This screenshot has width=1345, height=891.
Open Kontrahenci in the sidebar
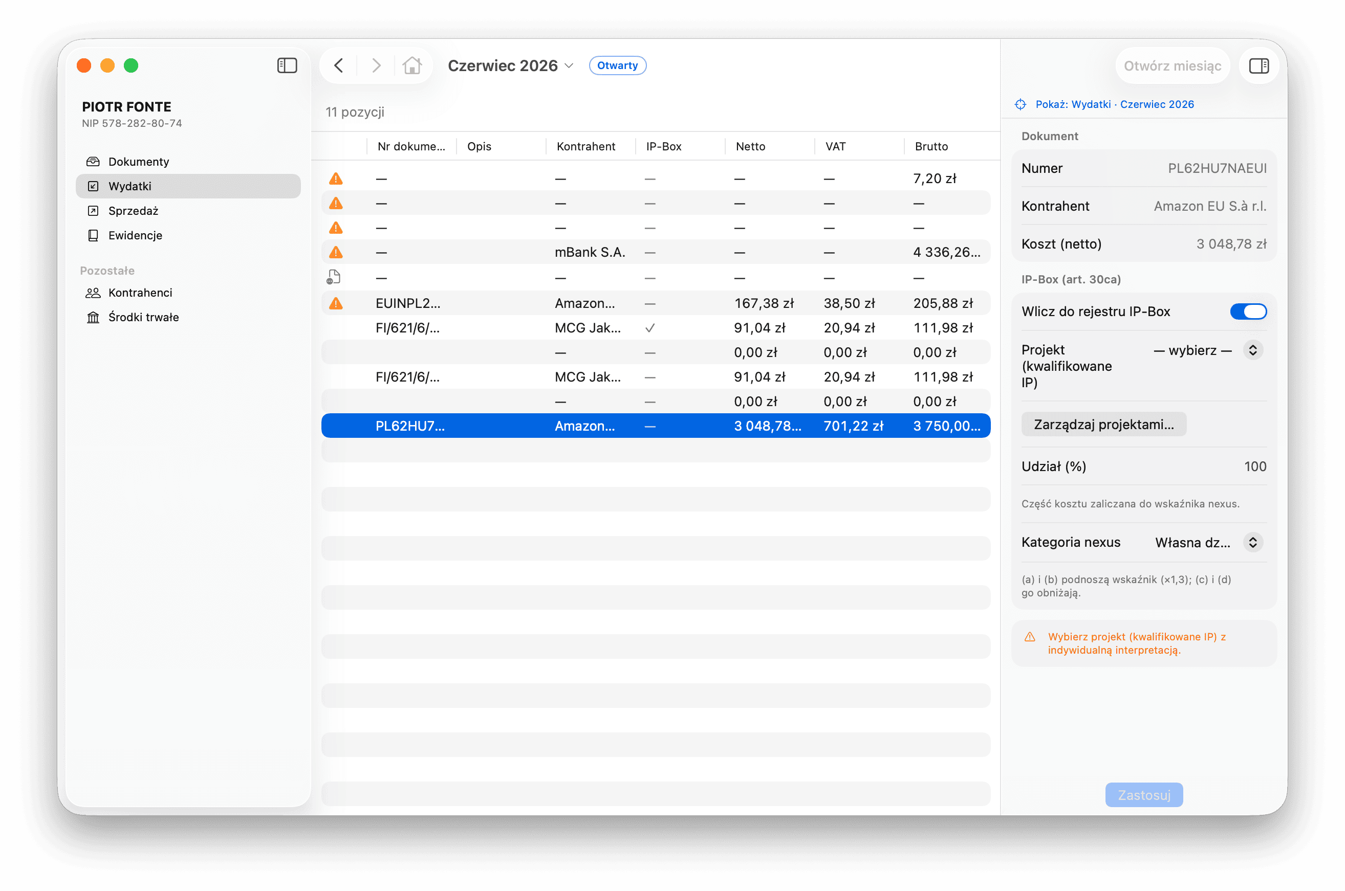coord(188,293)
